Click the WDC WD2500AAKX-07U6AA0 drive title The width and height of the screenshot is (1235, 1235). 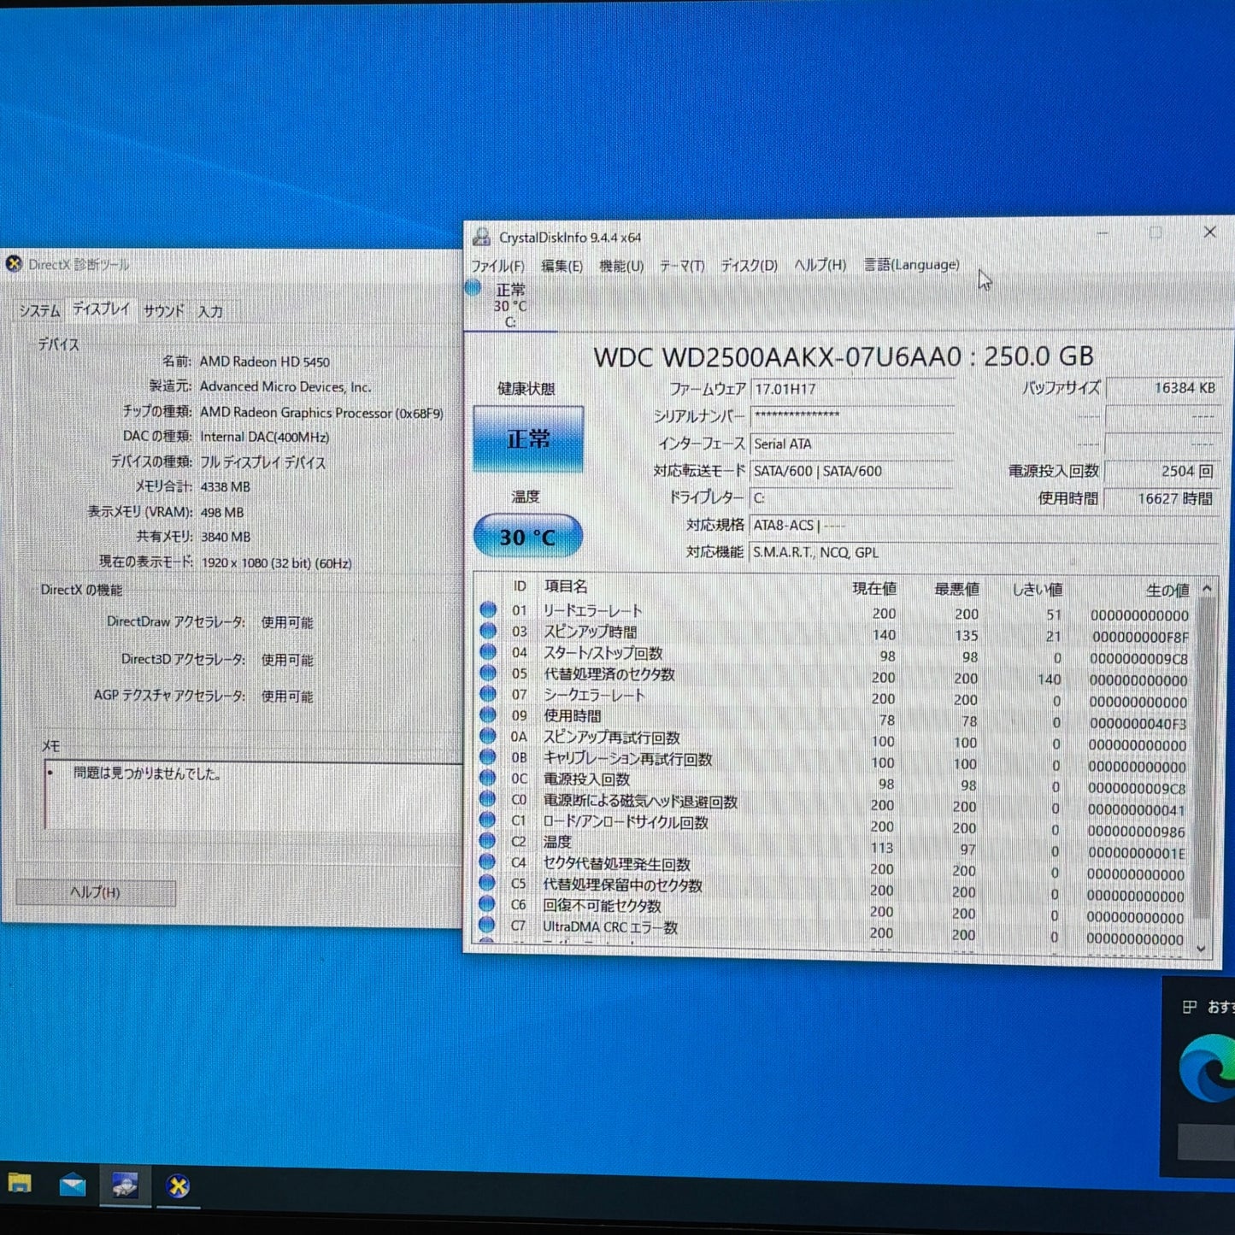(x=844, y=356)
